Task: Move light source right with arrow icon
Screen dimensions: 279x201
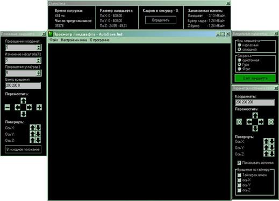Action: click(x=261, y=122)
